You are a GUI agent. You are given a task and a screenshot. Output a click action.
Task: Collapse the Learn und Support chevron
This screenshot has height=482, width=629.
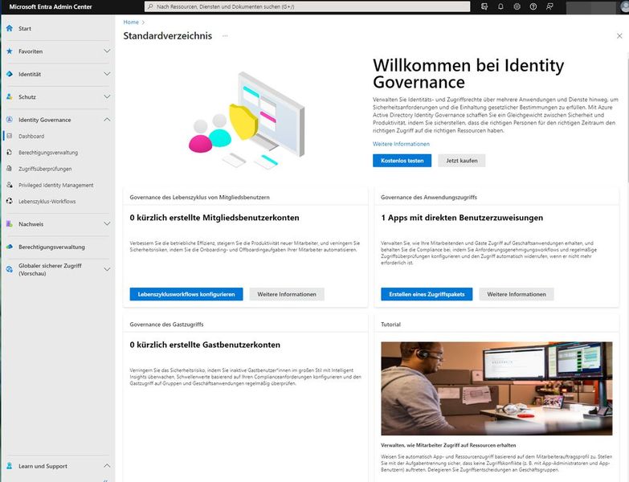coord(107,466)
